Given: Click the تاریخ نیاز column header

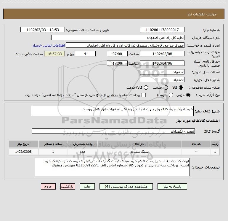Looking at the screenshot, I should 23,144.
